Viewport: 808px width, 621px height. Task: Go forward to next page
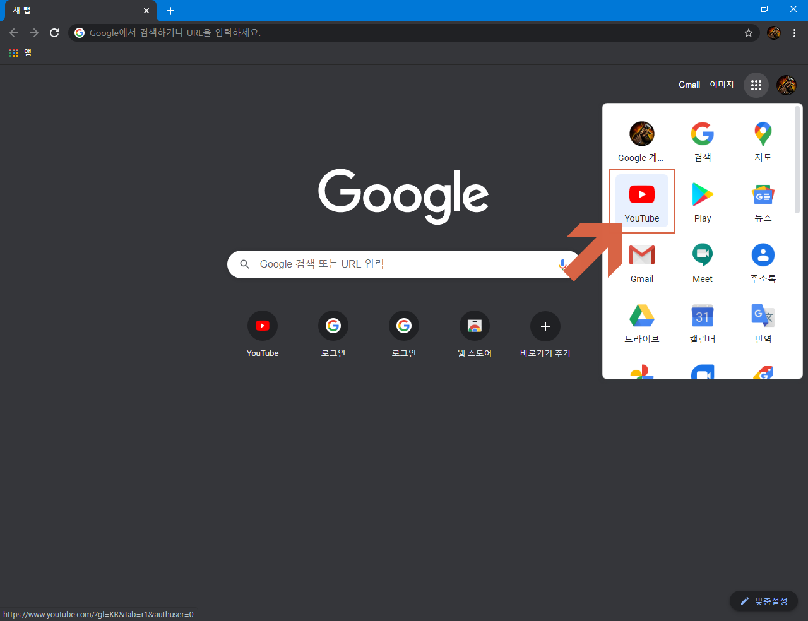pos(34,33)
